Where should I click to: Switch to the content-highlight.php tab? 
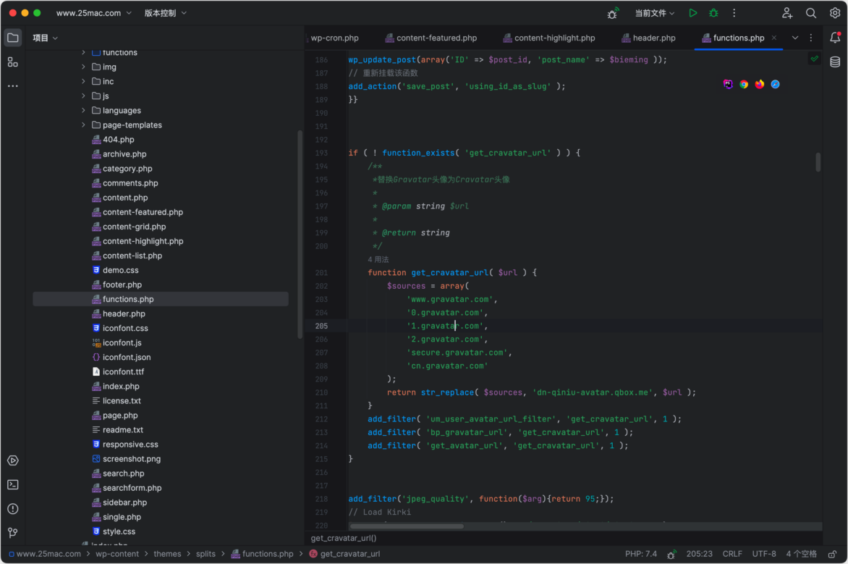click(x=549, y=38)
